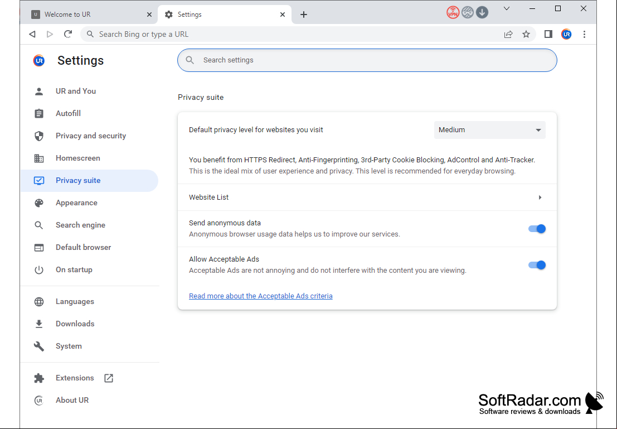This screenshot has height=429, width=617.
Task: Click the Privacy suite monitor icon
Action: click(x=39, y=181)
